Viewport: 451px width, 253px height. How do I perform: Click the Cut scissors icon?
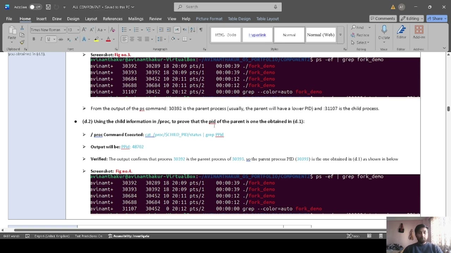pyautogui.click(x=22, y=28)
